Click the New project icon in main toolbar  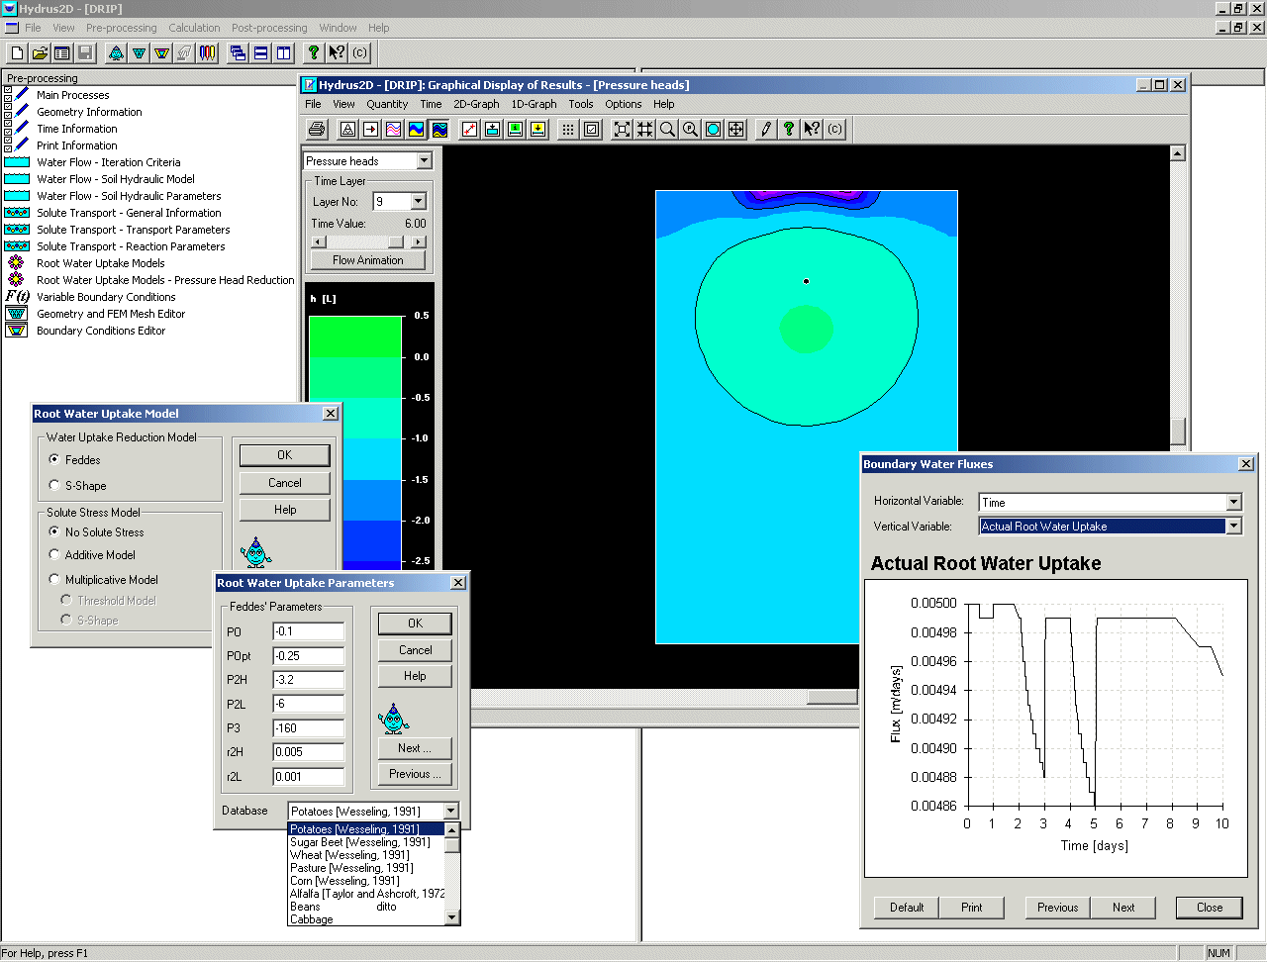coord(17,52)
